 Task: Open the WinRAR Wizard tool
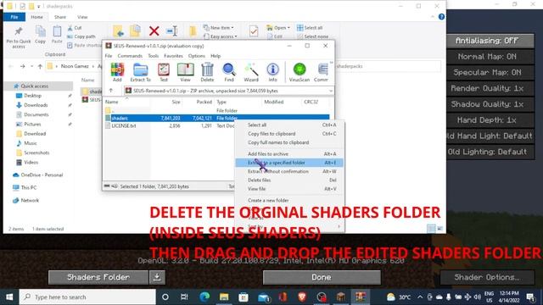coord(251,72)
